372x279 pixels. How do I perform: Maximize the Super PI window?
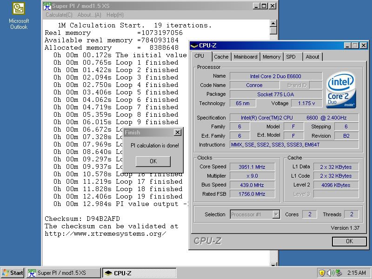pyautogui.click(x=264, y=6)
